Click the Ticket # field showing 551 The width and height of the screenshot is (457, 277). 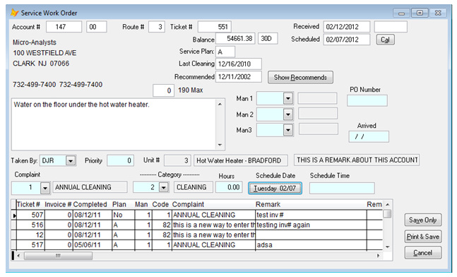[x=215, y=27]
